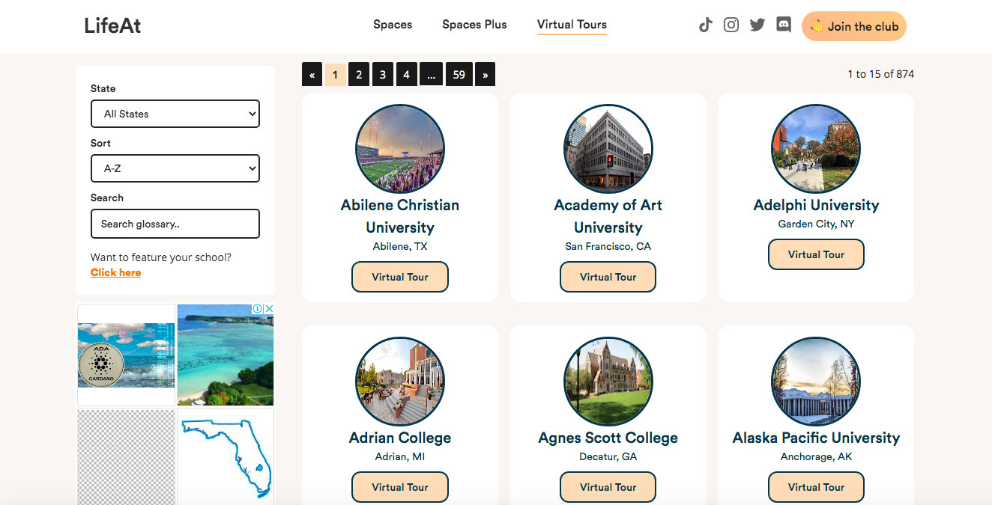Click the Adelphi University title

click(x=816, y=205)
